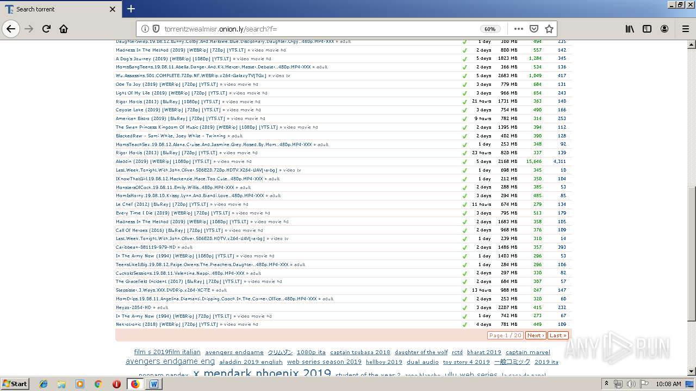Save page to Pocket
This screenshot has height=391, width=696.
click(x=534, y=29)
